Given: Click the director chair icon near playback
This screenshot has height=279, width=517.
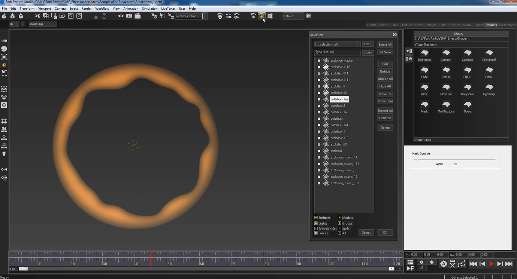Looking at the screenshot, I should point(453,264).
